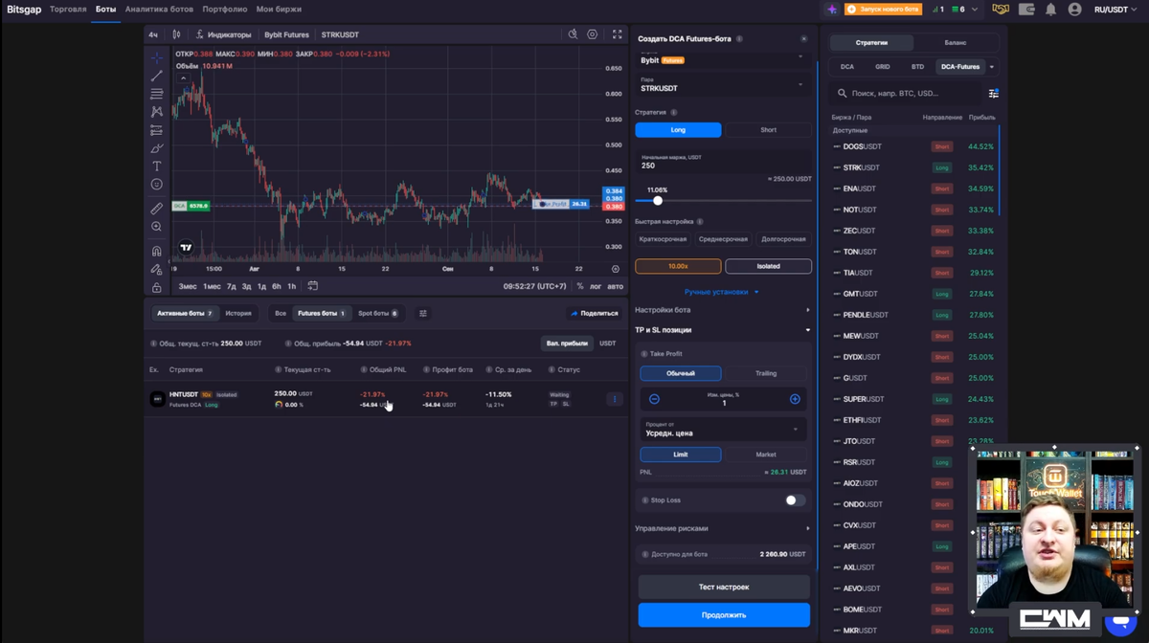Open Мои биржи page
This screenshot has height=643, width=1149.
point(279,10)
